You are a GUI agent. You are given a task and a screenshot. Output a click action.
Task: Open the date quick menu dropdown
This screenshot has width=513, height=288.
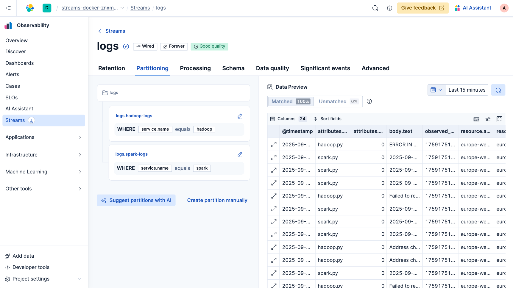click(436, 90)
